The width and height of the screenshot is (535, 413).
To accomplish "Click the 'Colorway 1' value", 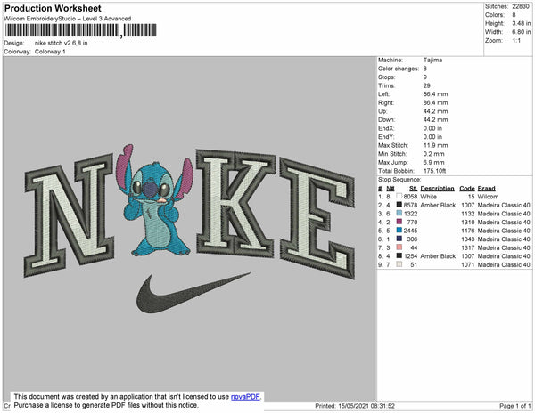I will (50, 52).
